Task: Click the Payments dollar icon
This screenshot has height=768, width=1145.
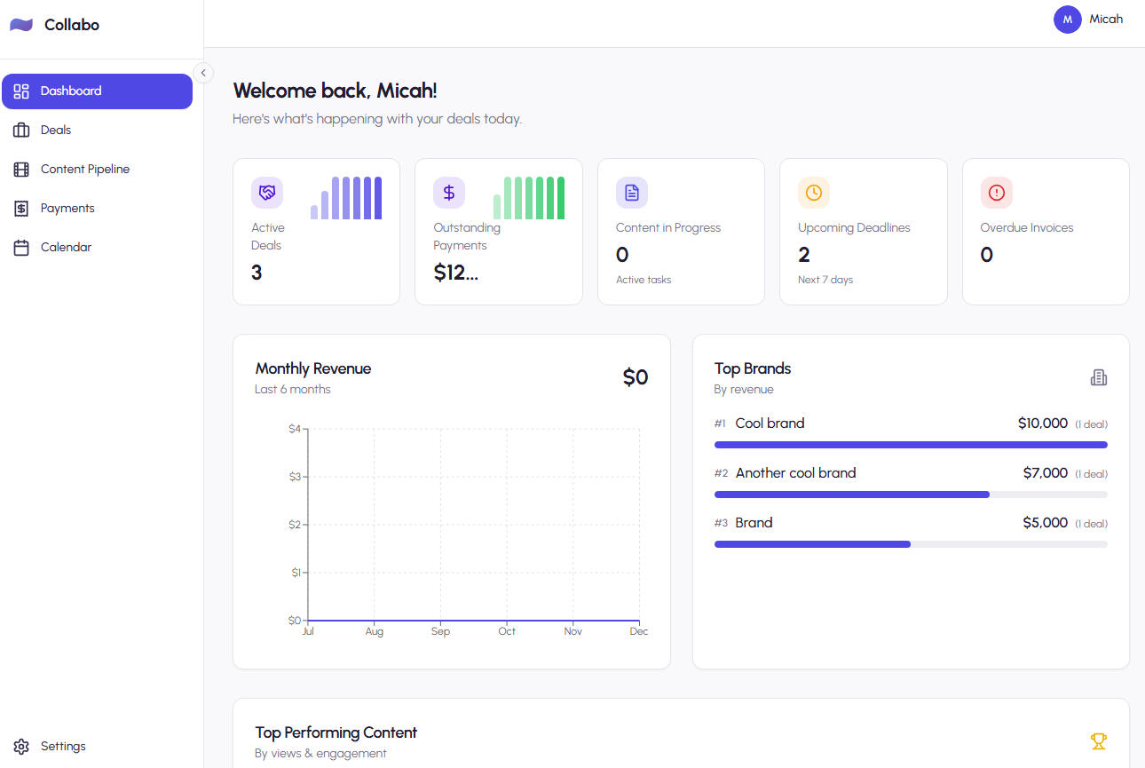Action: click(21, 208)
